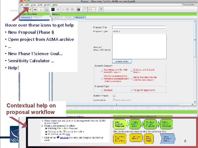Viewport: 198px width, 148px height.
Task: Open project from ALMA archive icon
Action: pyautogui.click(x=31, y=9)
